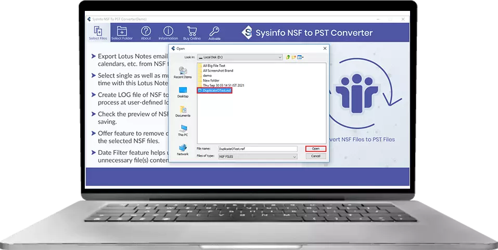Open the view menu icon in Open dialog
Image resolution: width=498 pixels, height=250 pixels.
[x=300, y=57]
